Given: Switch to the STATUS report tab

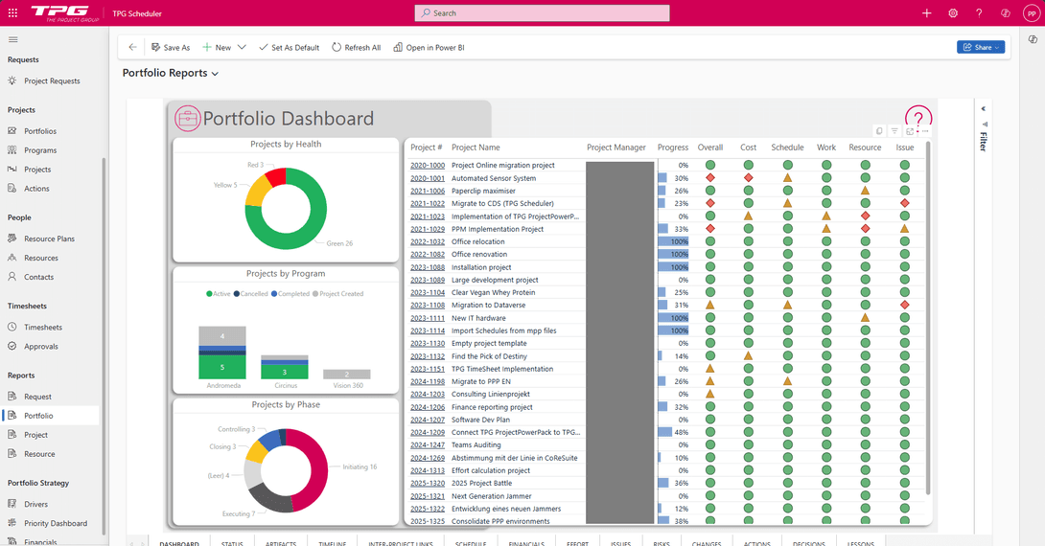Looking at the screenshot, I should point(232,543).
